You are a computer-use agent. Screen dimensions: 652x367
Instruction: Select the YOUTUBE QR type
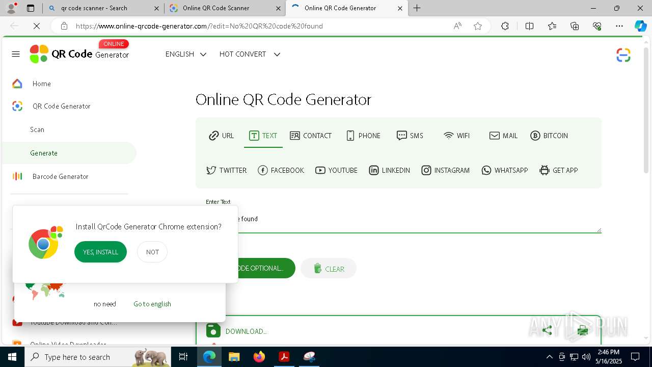pos(336,170)
